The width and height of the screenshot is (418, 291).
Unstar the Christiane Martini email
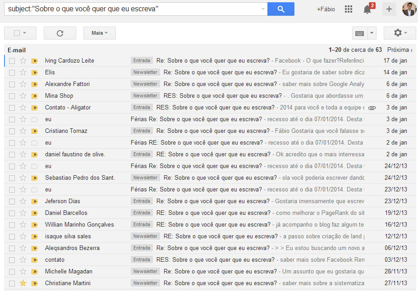(23, 283)
